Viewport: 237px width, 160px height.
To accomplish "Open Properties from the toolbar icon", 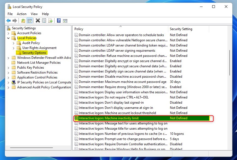I will 44,21.
